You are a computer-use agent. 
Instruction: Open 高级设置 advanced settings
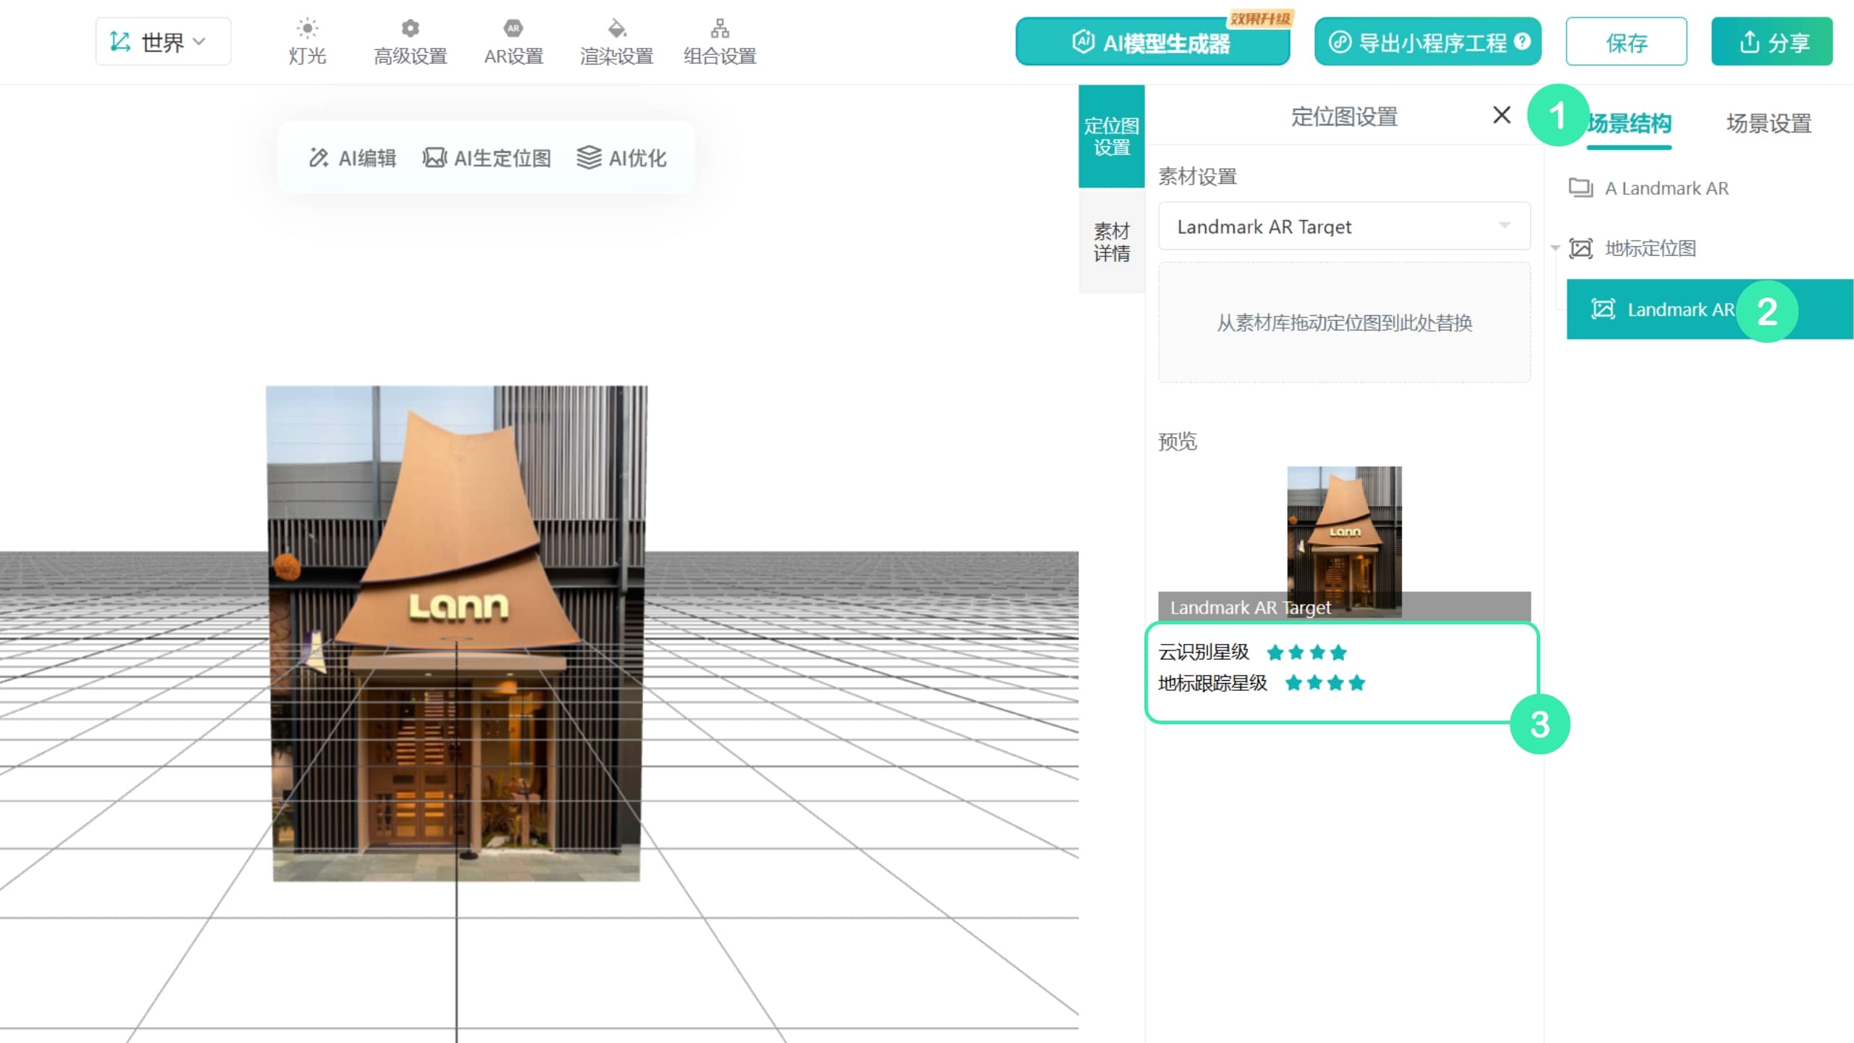tap(410, 42)
